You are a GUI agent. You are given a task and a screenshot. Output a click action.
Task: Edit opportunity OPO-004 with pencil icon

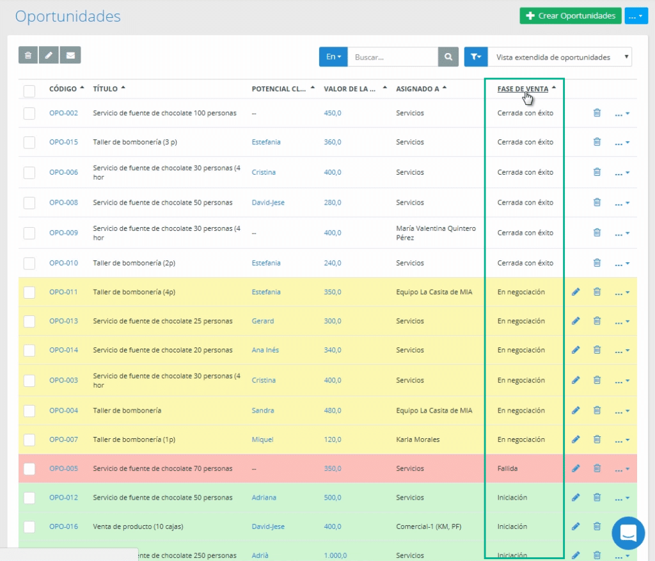tap(576, 411)
